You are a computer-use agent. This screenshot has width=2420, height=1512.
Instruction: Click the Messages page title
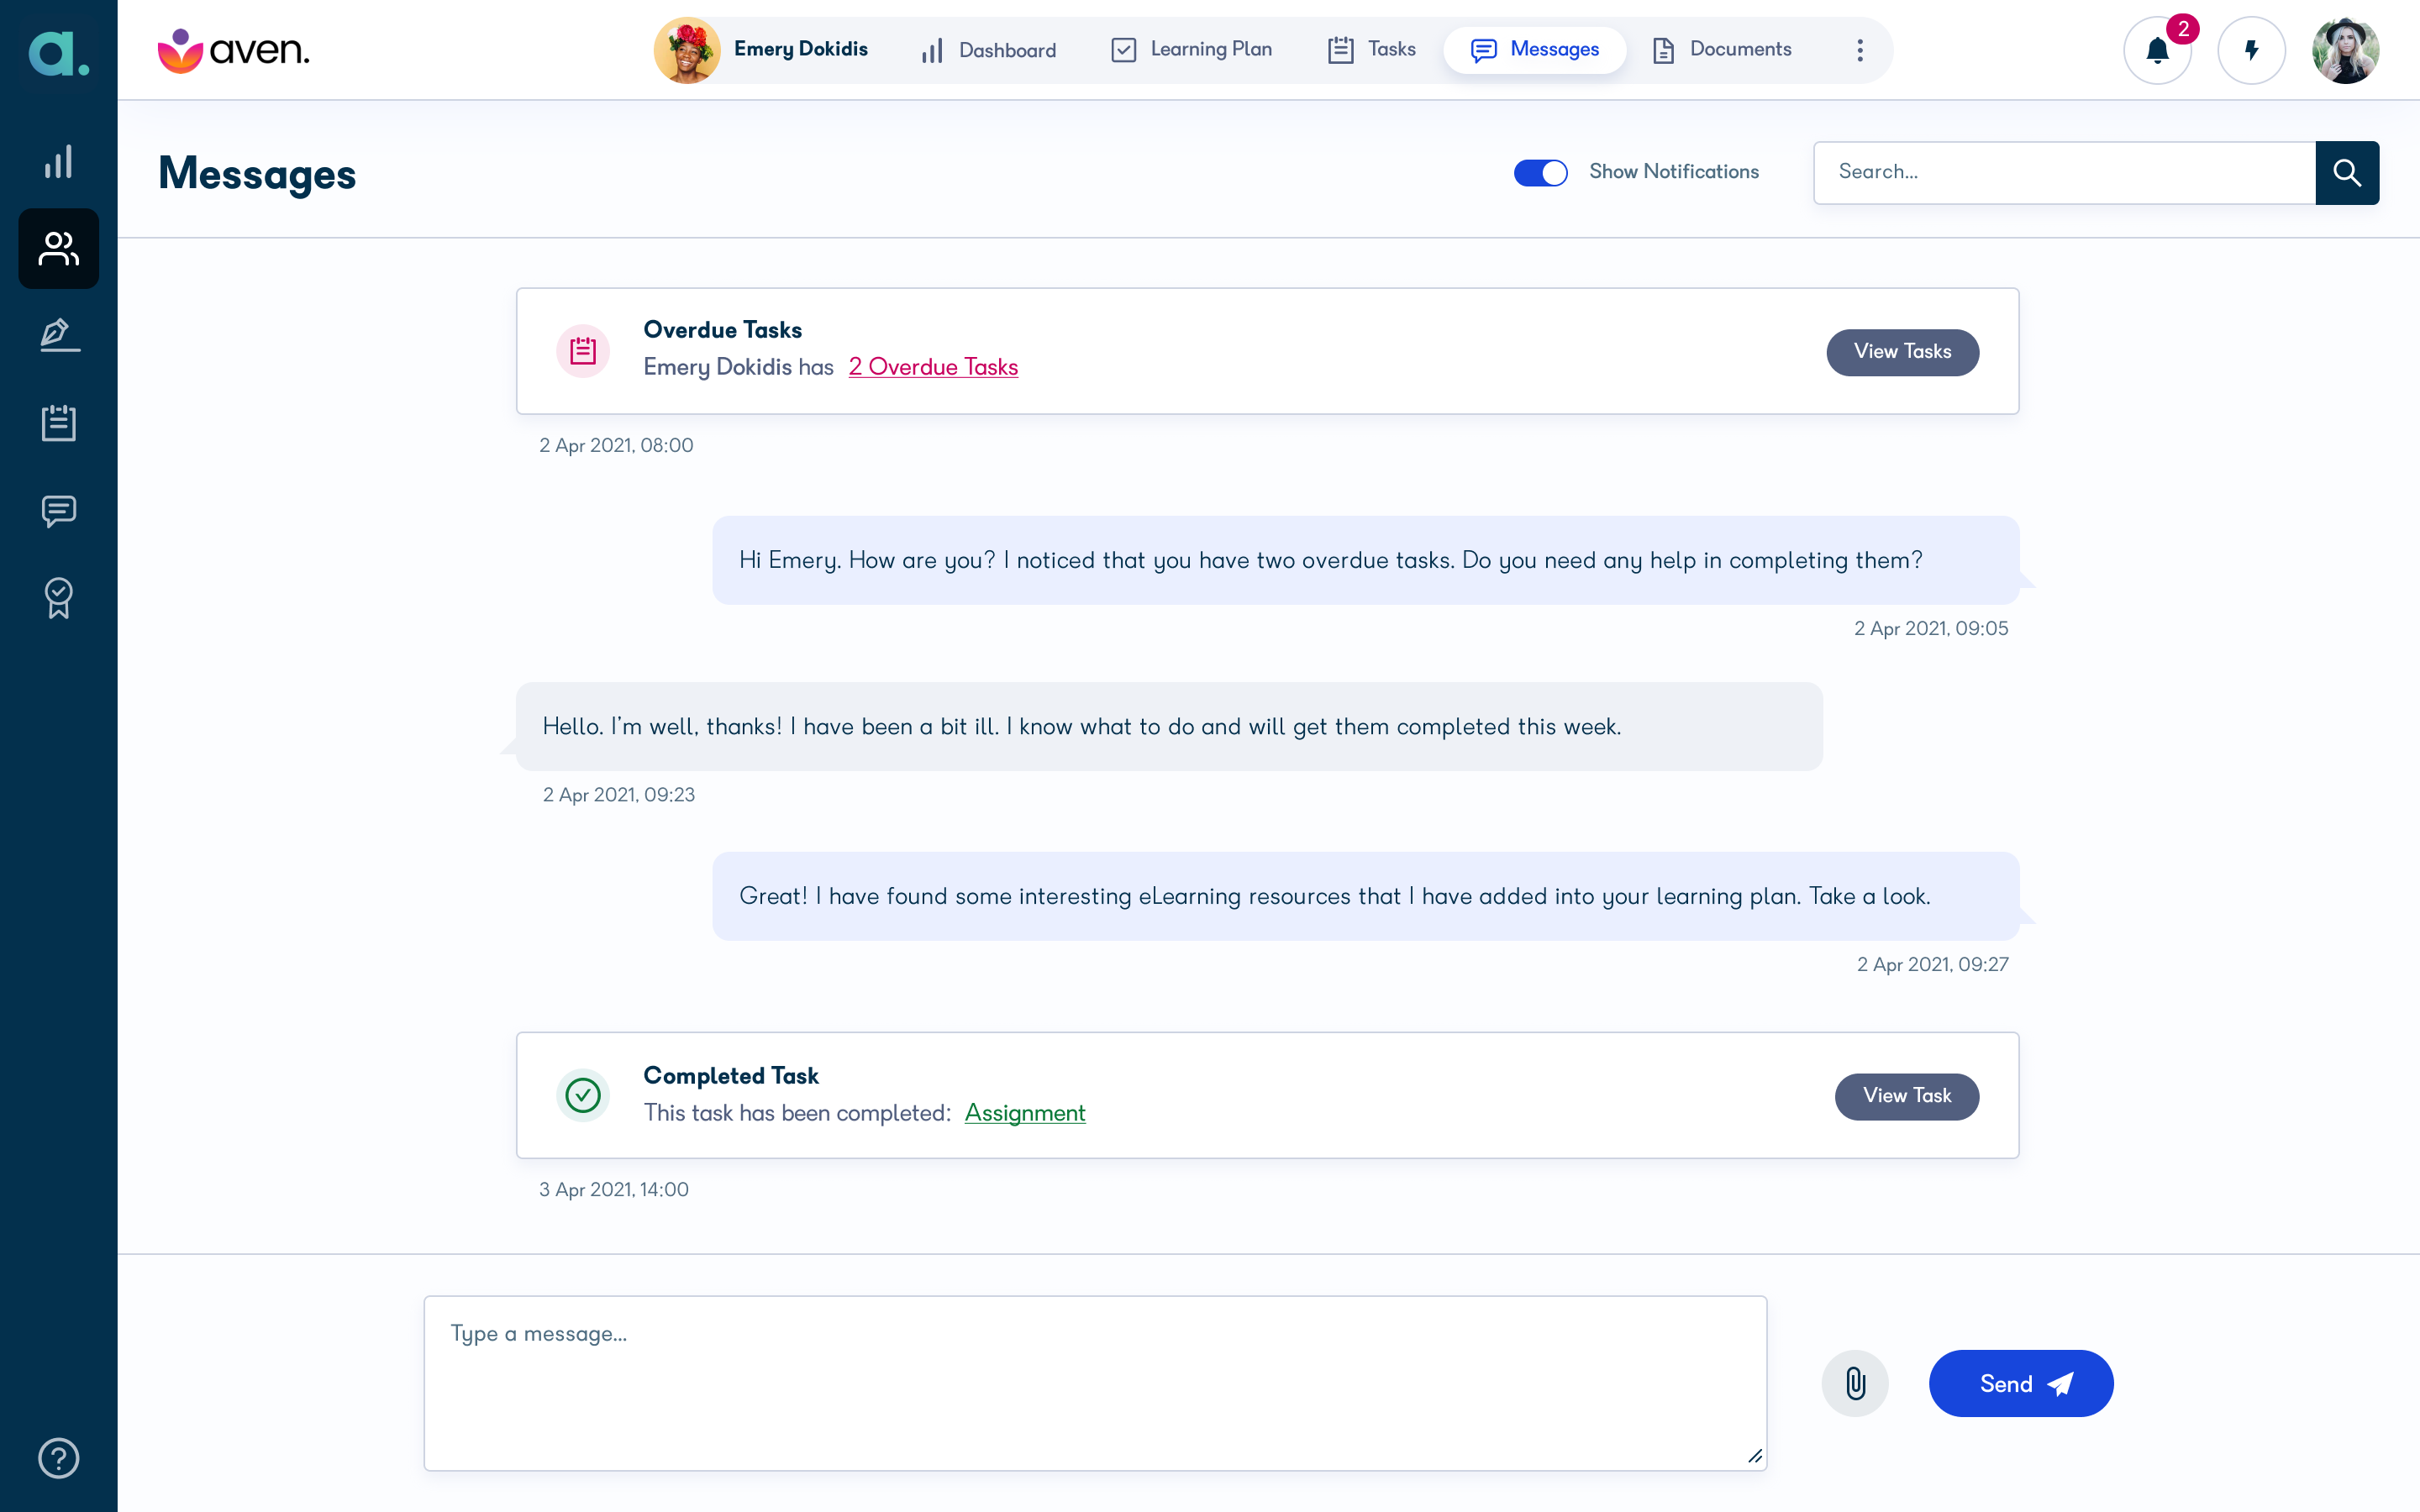257,174
